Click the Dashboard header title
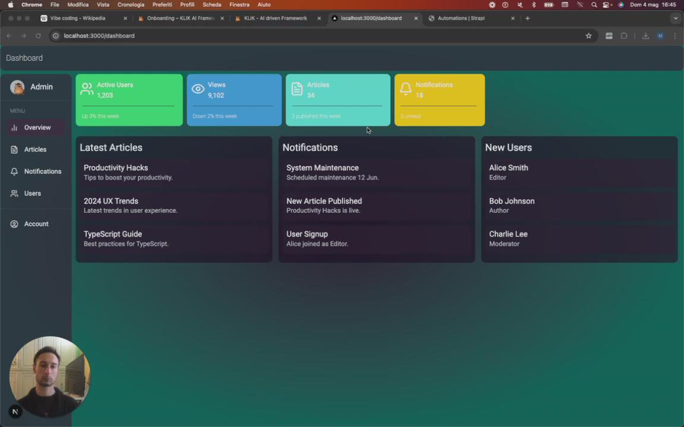The height and width of the screenshot is (427, 684). 24,58
